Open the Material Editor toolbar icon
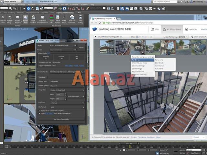 [141, 9]
